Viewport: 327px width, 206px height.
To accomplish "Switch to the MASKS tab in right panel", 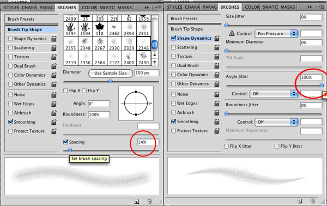I will pos(288,7).
